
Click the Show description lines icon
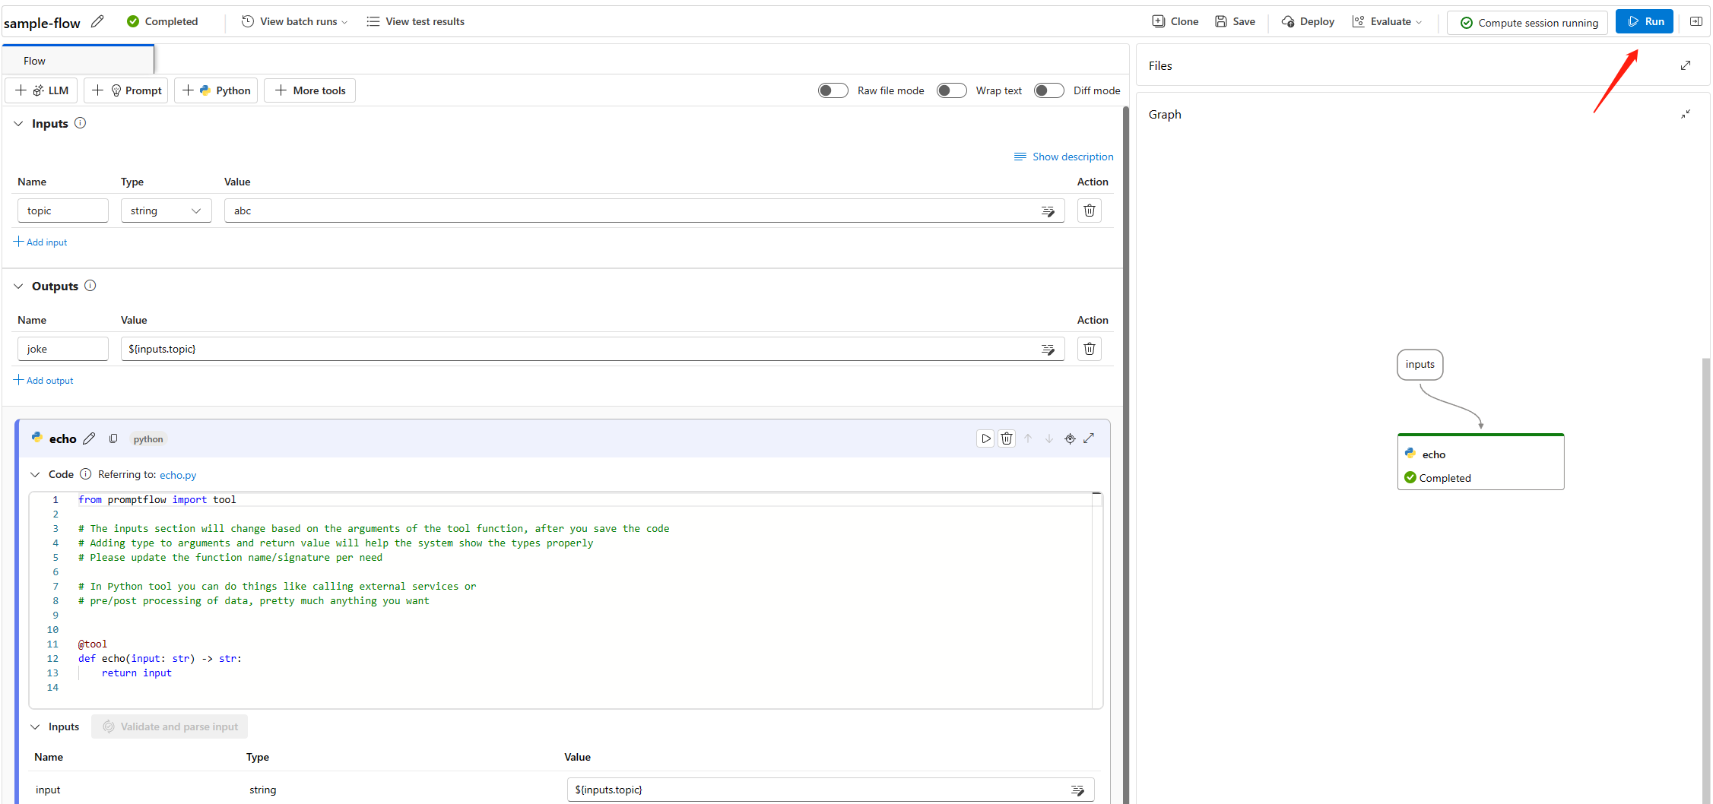[x=1020, y=157]
